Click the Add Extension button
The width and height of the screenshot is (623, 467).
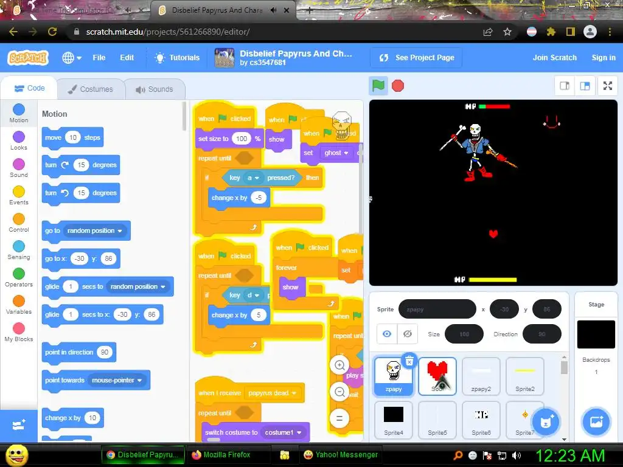(x=19, y=425)
